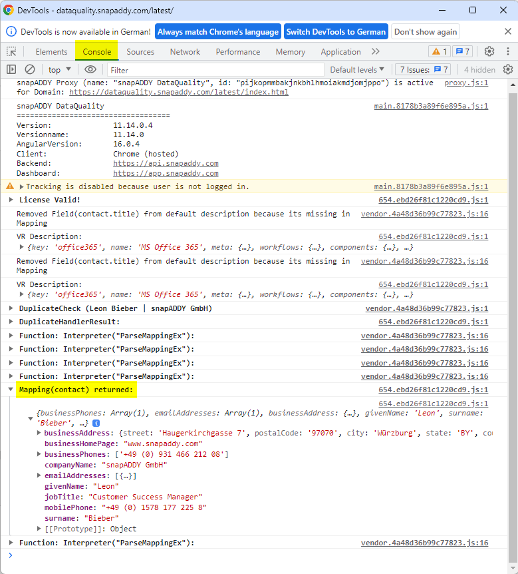Select the inspect element picker icon
This screenshot has height=574, width=518.
tap(12, 52)
